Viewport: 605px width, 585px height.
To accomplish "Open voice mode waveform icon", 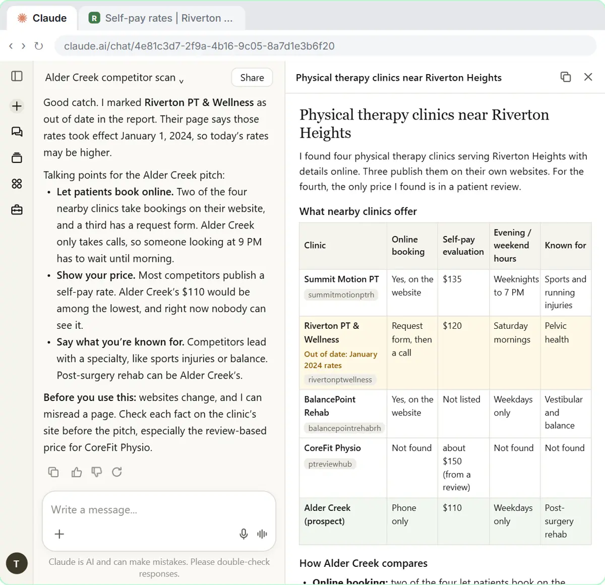I will click(x=262, y=534).
